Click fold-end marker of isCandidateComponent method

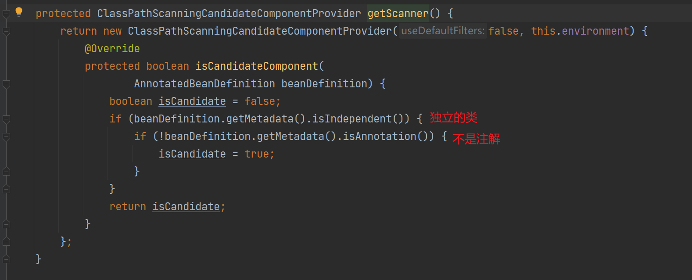(x=6, y=224)
